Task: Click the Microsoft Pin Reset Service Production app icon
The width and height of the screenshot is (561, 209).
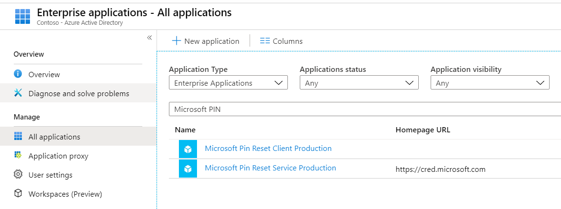Action: [x=187, y=169]
